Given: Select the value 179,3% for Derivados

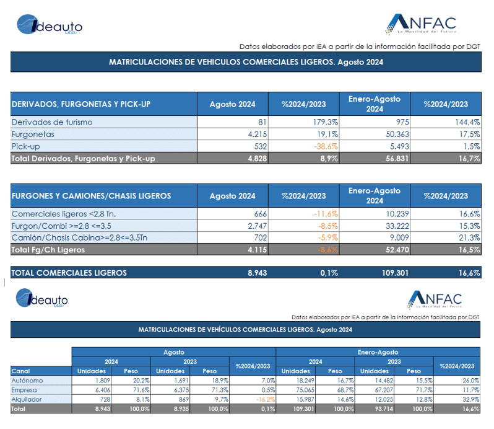Looking at the screenshot, I should click(326, 122).
